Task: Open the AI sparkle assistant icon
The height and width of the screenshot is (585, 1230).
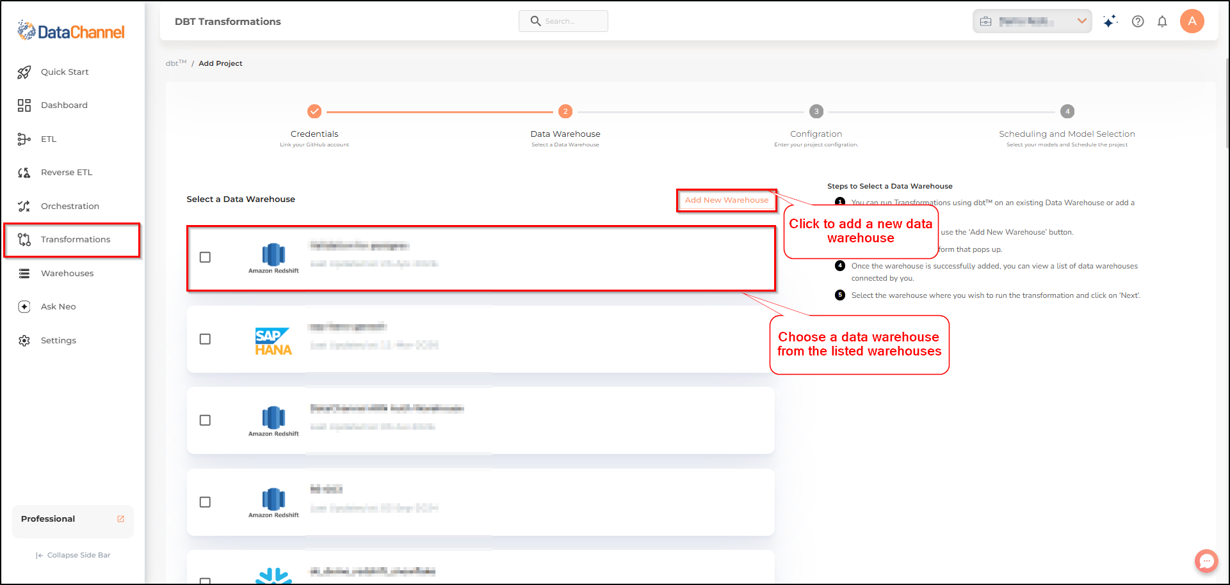Action: click(1110, 21)
